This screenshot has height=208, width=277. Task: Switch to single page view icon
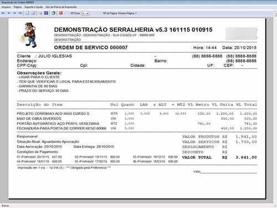[28, 13]
